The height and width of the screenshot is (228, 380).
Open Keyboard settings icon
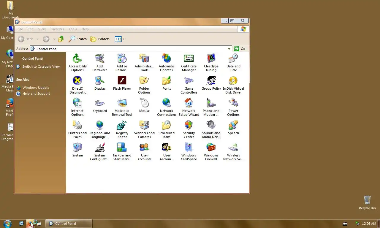100,105
